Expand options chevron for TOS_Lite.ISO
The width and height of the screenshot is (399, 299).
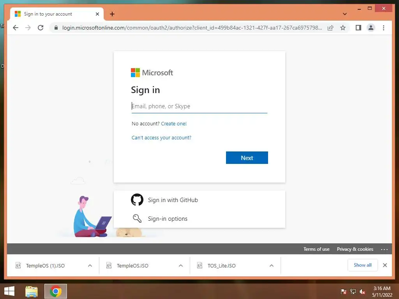272,266
